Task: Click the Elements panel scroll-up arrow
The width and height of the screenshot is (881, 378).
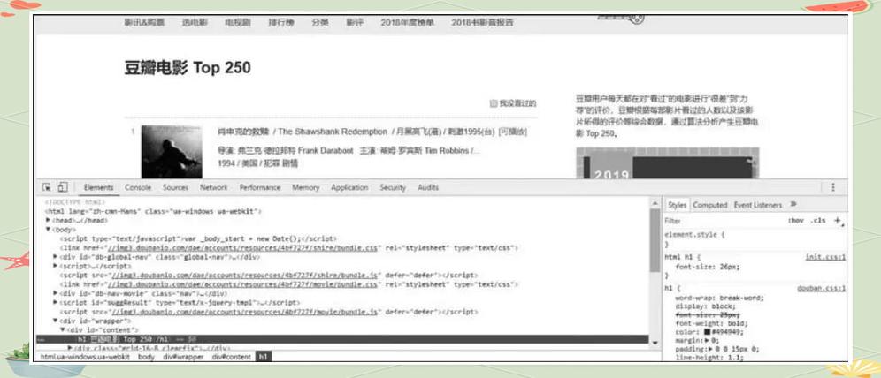Action: (655, 202)
